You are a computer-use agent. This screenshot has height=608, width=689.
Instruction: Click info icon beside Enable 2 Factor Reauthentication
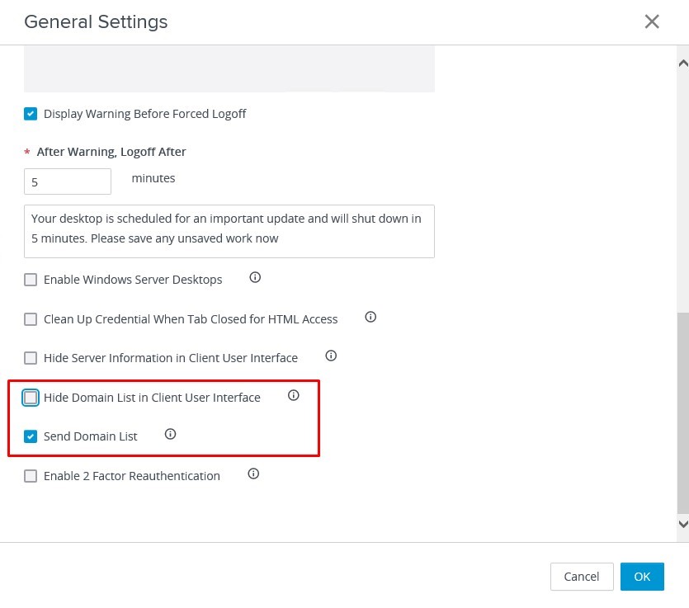coord(253,474)
